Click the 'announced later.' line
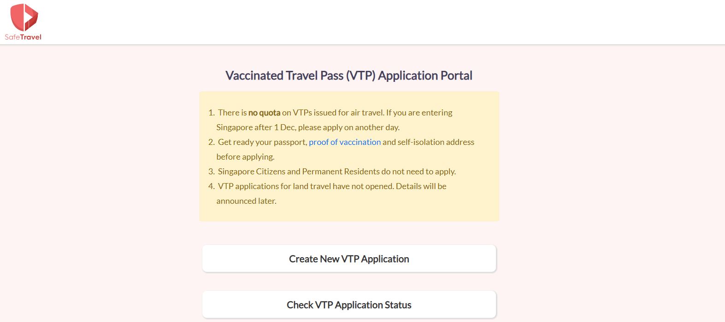Image resolution: width=725 pixels, height=322 pixels. [246, 201]
